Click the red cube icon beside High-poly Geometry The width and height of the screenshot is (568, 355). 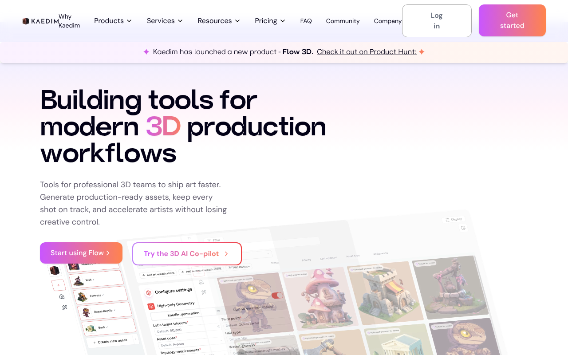[x=151, y=306]
